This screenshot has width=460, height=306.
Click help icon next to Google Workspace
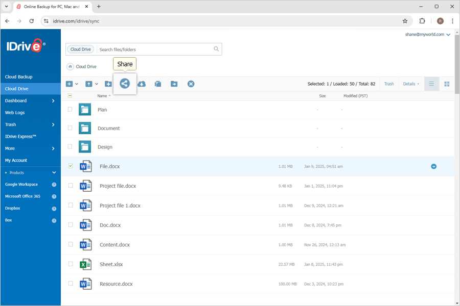tap(54, 185)
